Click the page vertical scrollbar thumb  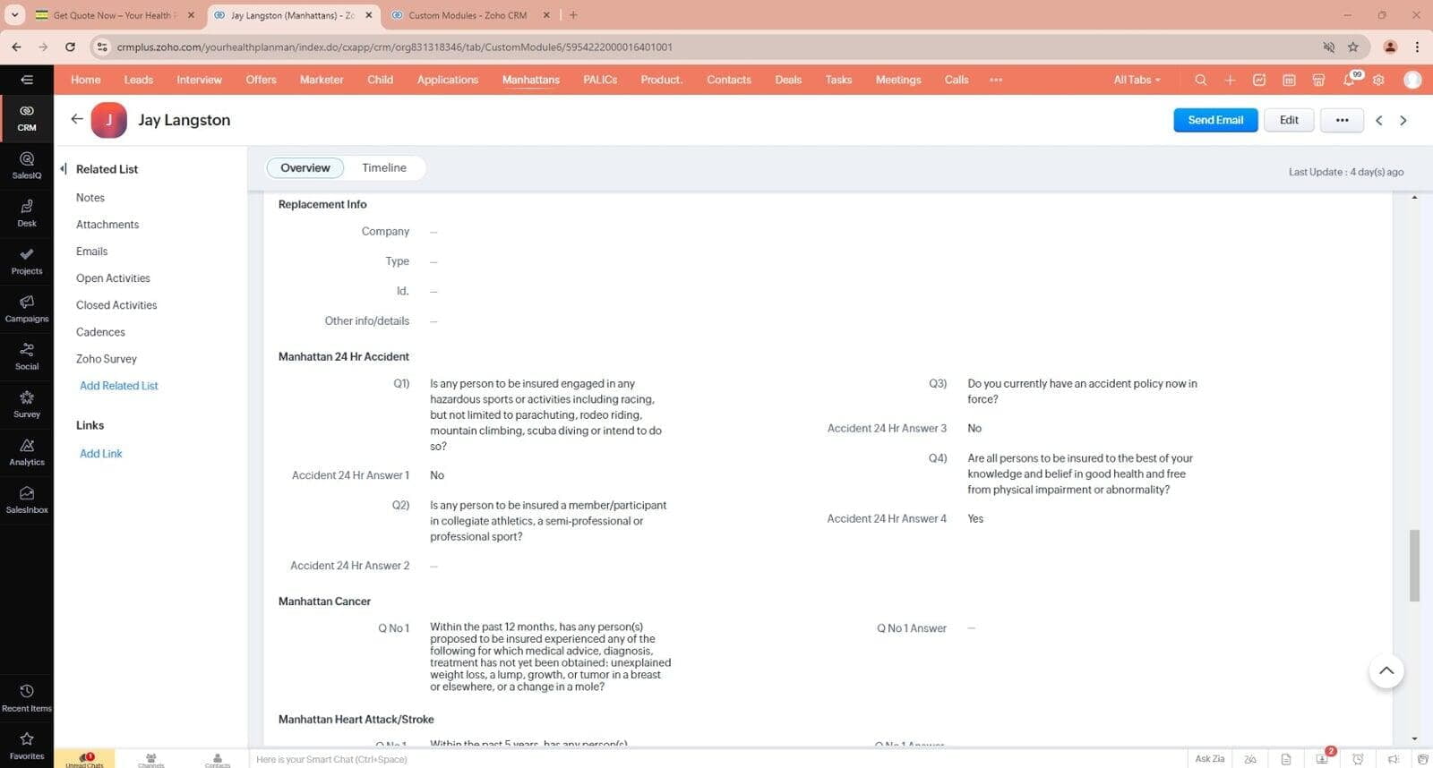(1414, 566)
